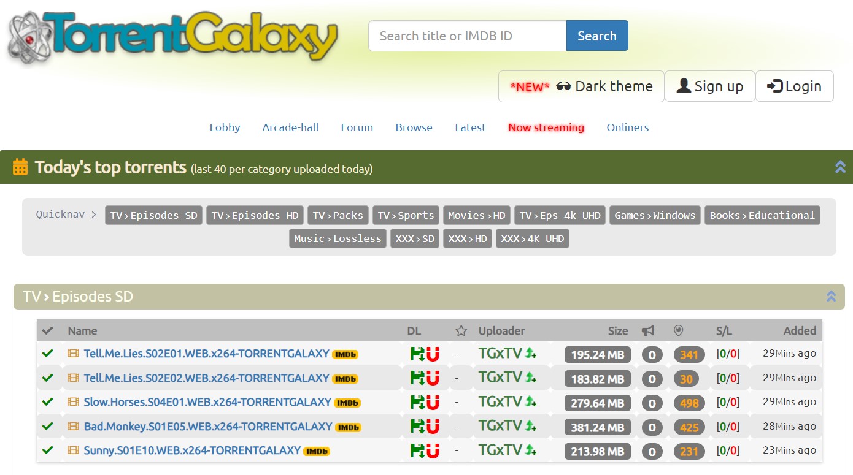The width and height of the screenshot is (853, 475).
Task: Jump to Movies>HD via Quicknav
Action: (x=477, y=215)
